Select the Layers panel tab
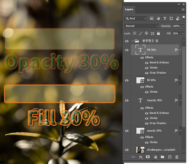Screen dimensions: 188x164 click(x=129, y=9)
